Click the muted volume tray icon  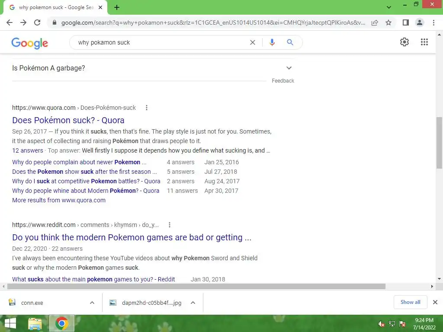click(382, 324)
